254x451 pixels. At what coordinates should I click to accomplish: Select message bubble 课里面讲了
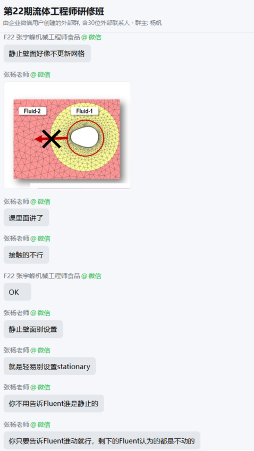pos(26,217)
